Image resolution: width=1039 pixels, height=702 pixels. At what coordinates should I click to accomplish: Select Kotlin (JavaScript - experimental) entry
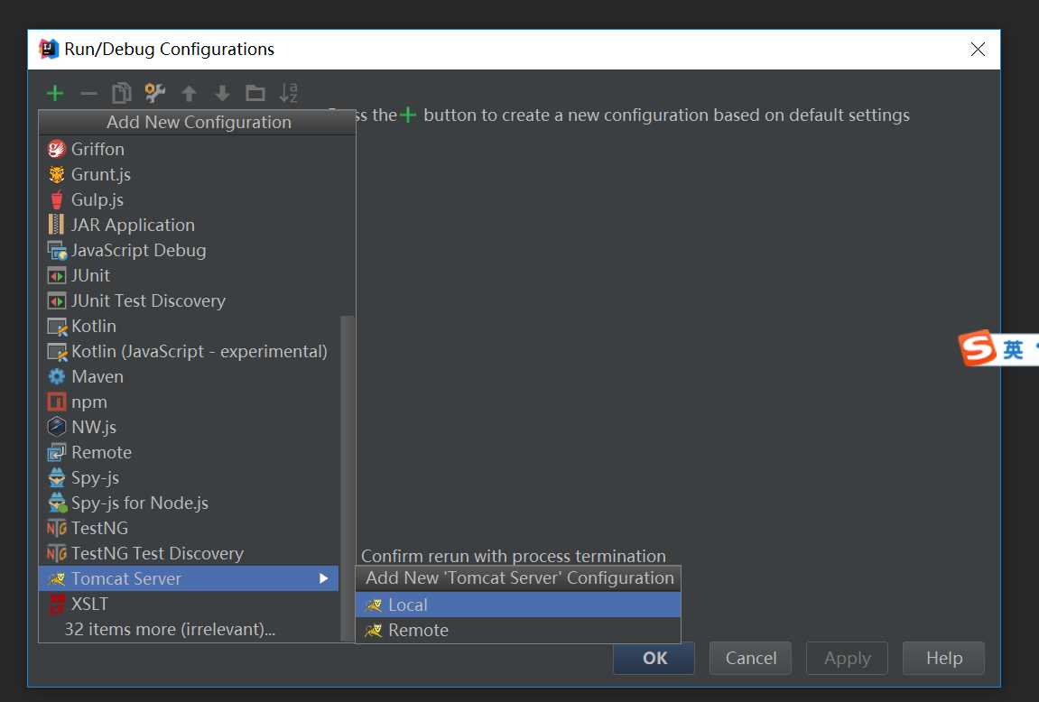point(189,351)
